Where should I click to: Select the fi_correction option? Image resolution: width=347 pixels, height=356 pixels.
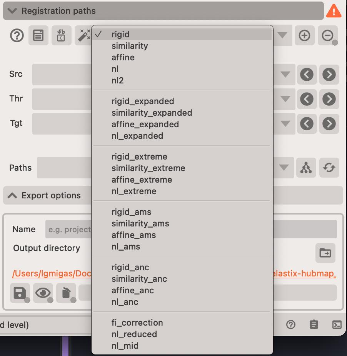[x=137, y=323]
